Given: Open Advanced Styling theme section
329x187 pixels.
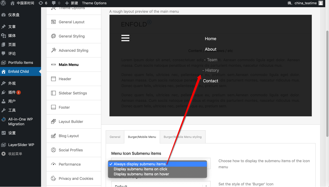Looking at the screenshot, I should 74,50.
